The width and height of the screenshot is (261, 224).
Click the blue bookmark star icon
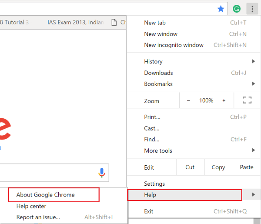pyautogui.click(x=221, y=9)
